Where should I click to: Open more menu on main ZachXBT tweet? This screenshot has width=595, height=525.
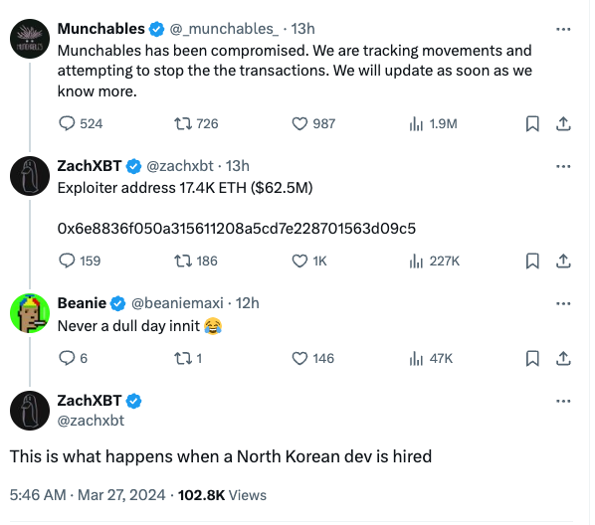[563, 401]
